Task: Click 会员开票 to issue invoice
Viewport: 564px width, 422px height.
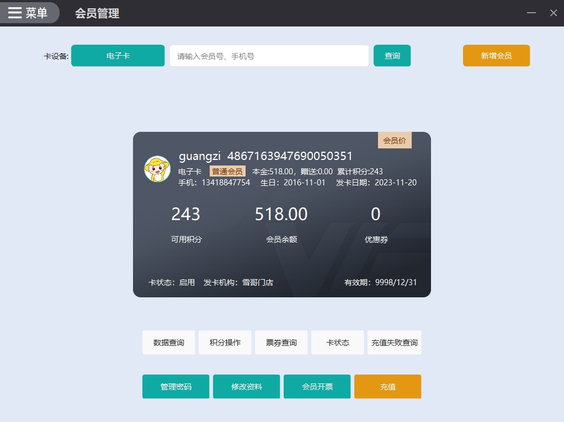Action: pos(317,387)
